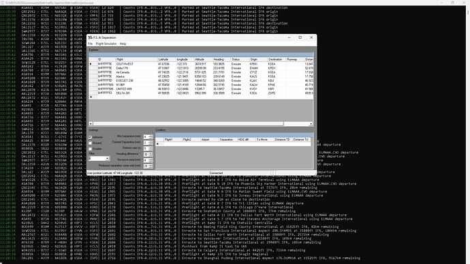Click the Origin column header

[x=257, y=59]
